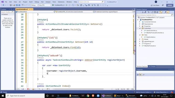Open Task View from the Windows taskbar
This screenshot has width=175, height=98.
point(53,96)
